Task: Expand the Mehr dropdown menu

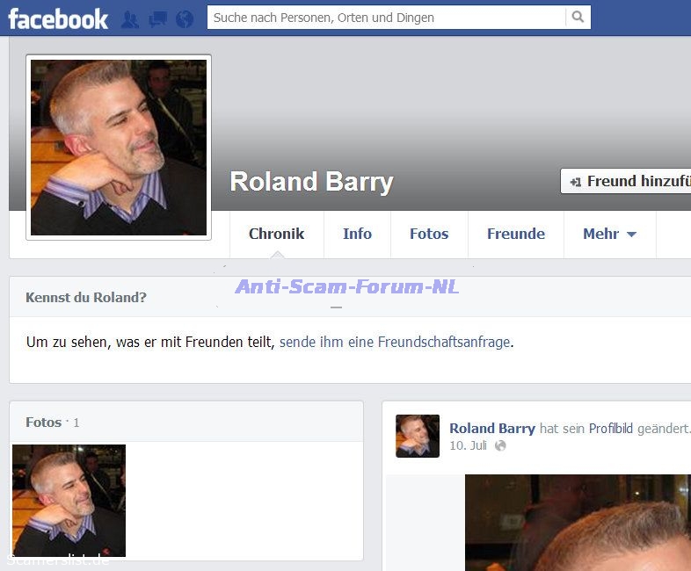Action: click(609, 234)
